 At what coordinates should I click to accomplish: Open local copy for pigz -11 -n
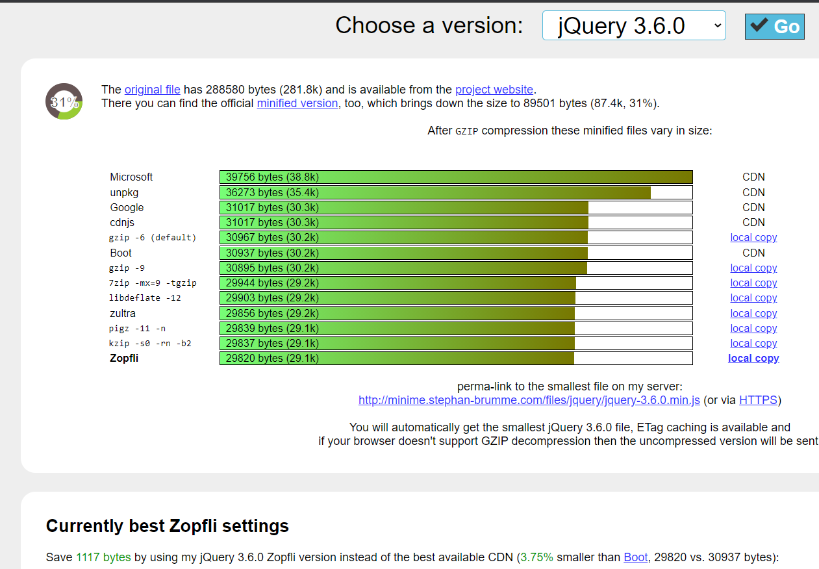click(753, 329)
